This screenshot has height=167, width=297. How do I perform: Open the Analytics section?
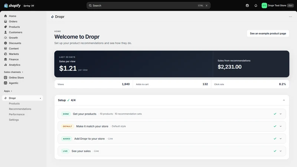(x=14, y=65)
